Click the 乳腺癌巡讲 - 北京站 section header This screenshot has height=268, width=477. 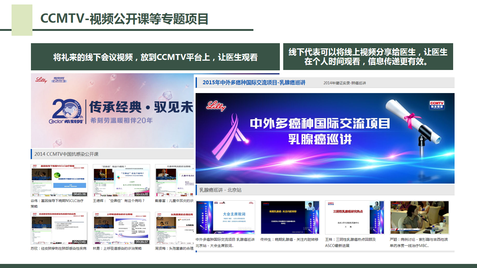click(220, 190)
